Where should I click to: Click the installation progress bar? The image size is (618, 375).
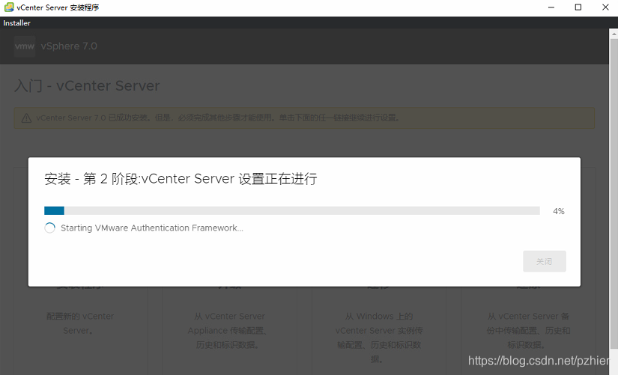[291, 211]
